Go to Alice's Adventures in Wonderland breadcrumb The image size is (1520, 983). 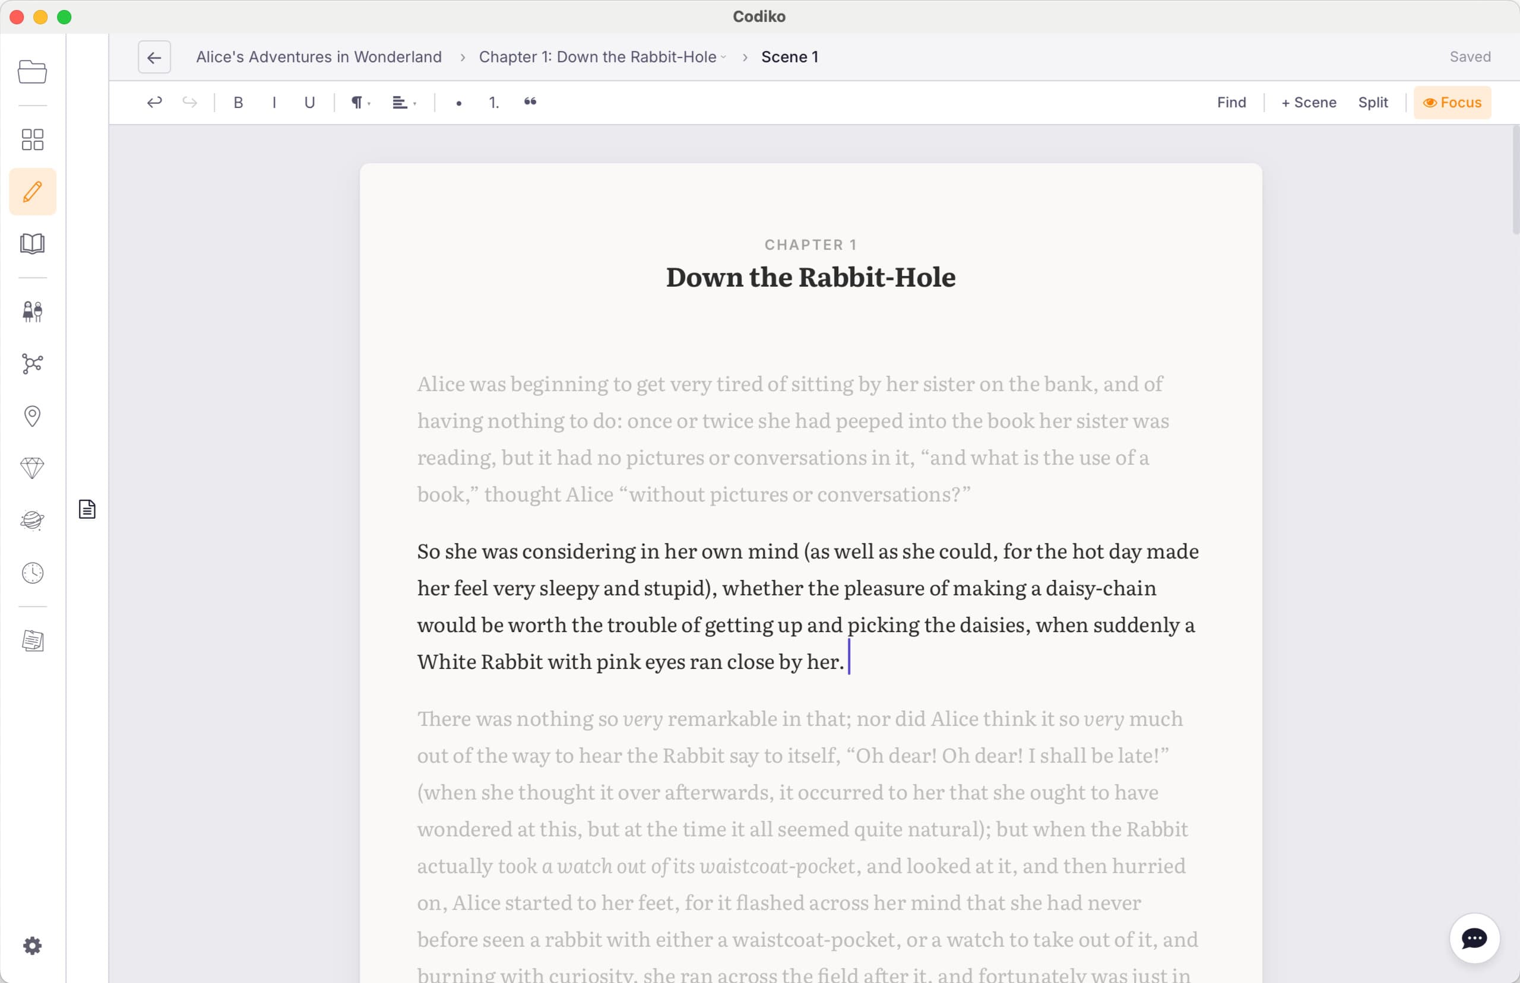click(319, 57)
